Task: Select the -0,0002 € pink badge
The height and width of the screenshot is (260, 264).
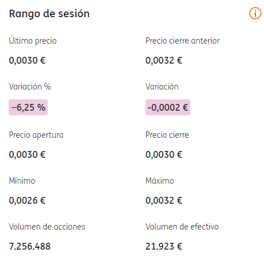Action: click(168, 107)
